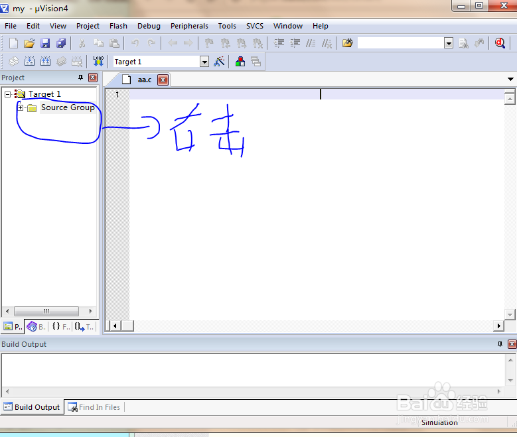Switch to Books panel tab
517x437 pixels.
click(37, 327)
